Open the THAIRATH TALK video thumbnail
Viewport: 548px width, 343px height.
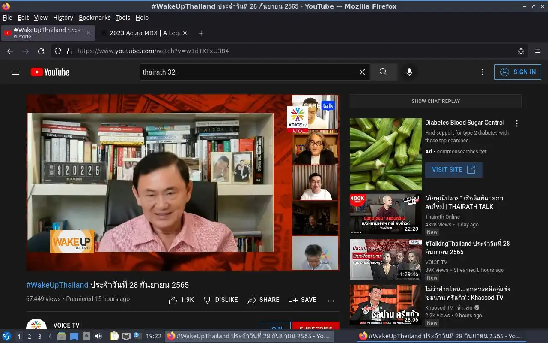(x=386, y=214)
